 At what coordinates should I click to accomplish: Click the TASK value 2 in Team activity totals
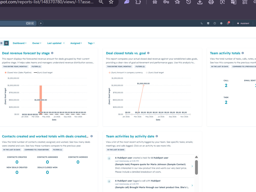(x=226, y=102)
